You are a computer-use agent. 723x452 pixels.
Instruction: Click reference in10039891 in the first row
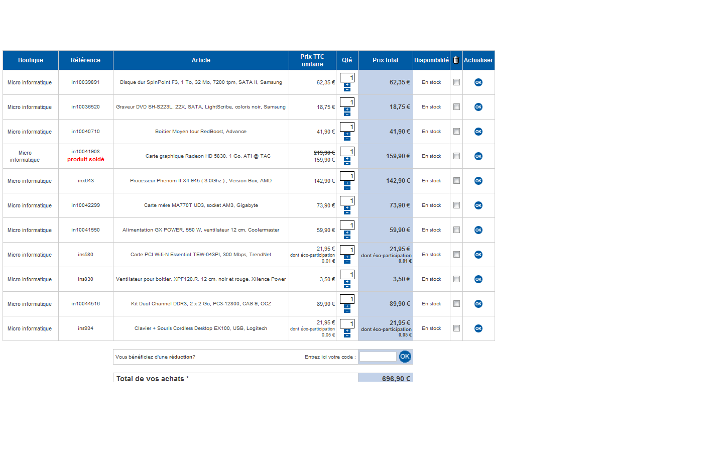(85, 82)
